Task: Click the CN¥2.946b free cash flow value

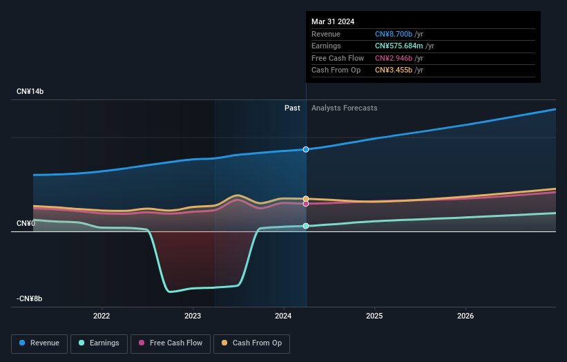Action: (394, 58)
